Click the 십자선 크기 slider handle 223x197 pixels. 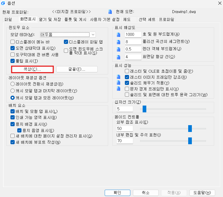pyautogui.click(x=144, y=109)
